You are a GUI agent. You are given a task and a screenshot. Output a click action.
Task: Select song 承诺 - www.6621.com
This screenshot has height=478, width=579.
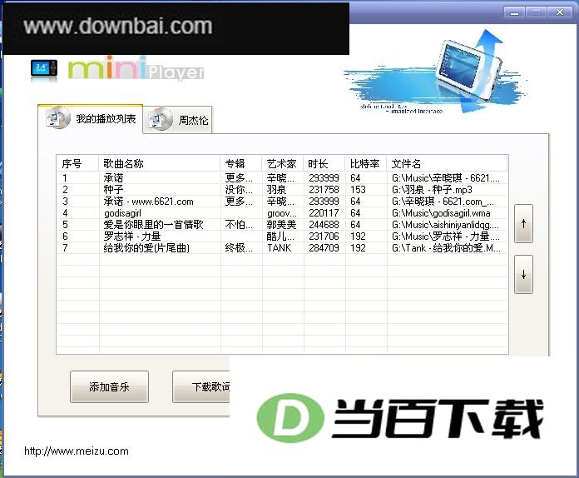click(148, 202)
